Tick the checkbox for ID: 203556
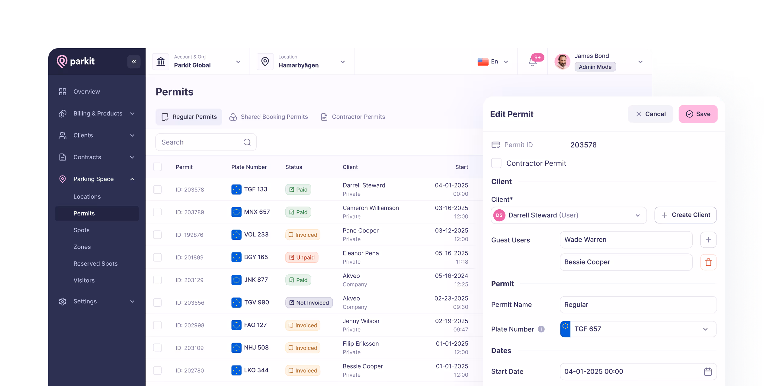 157,302
